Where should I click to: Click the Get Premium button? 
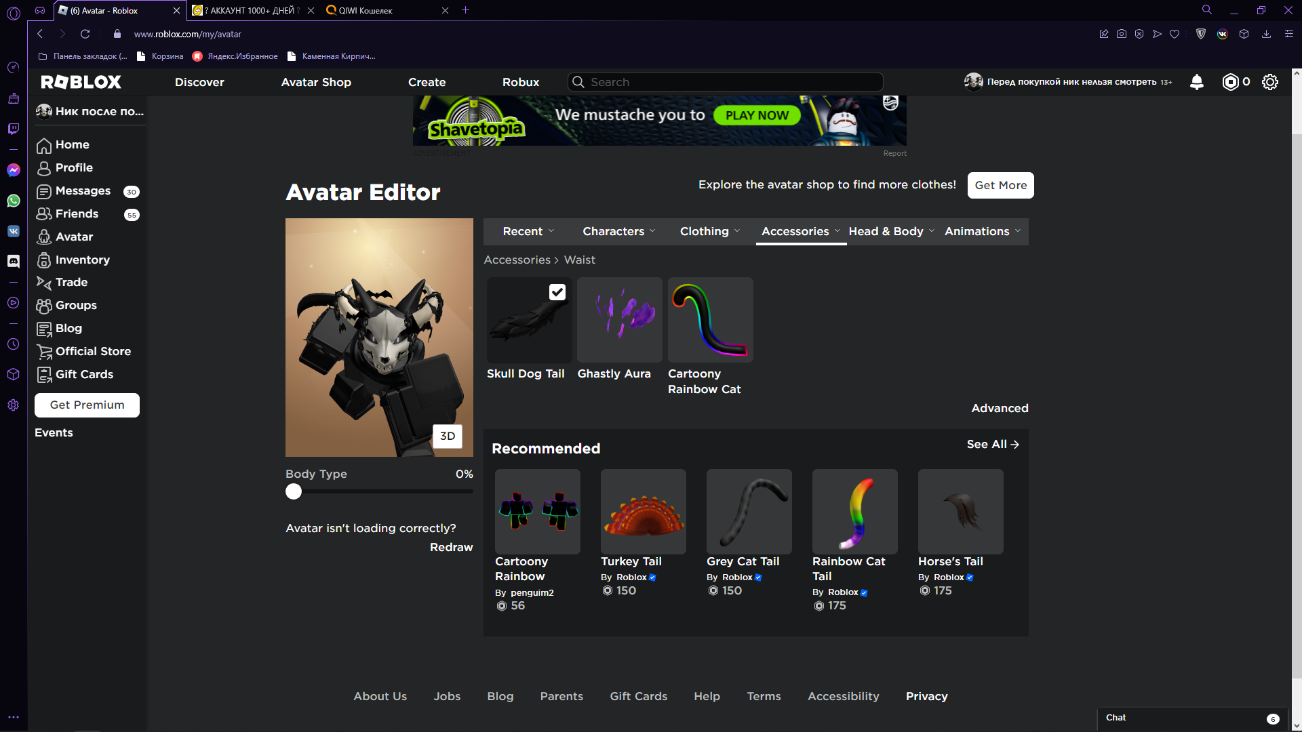tap(87, 405)
